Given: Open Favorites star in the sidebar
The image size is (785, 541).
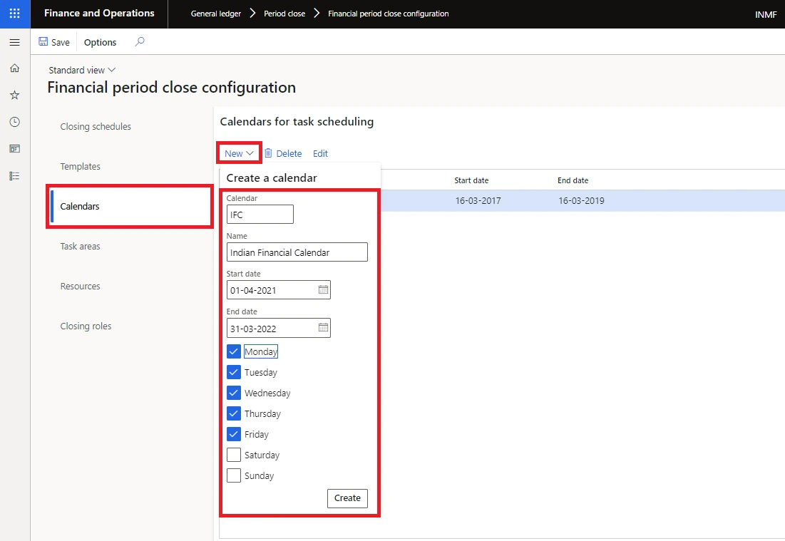Looking at the screenshot, I should (14, 95).
